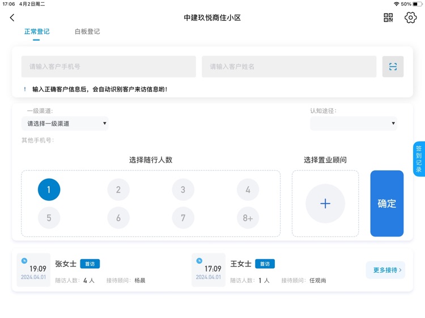
Task: Tap consultant name 杨晨
Action: pyautogui.click(x=140, y=281)
